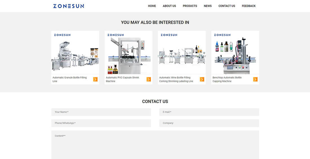The height and width of the screenshot is (159, 310).
Task: Open the Benchtop Automatic Bottle Capping Machine title link
Action: (x=227, y=79)
